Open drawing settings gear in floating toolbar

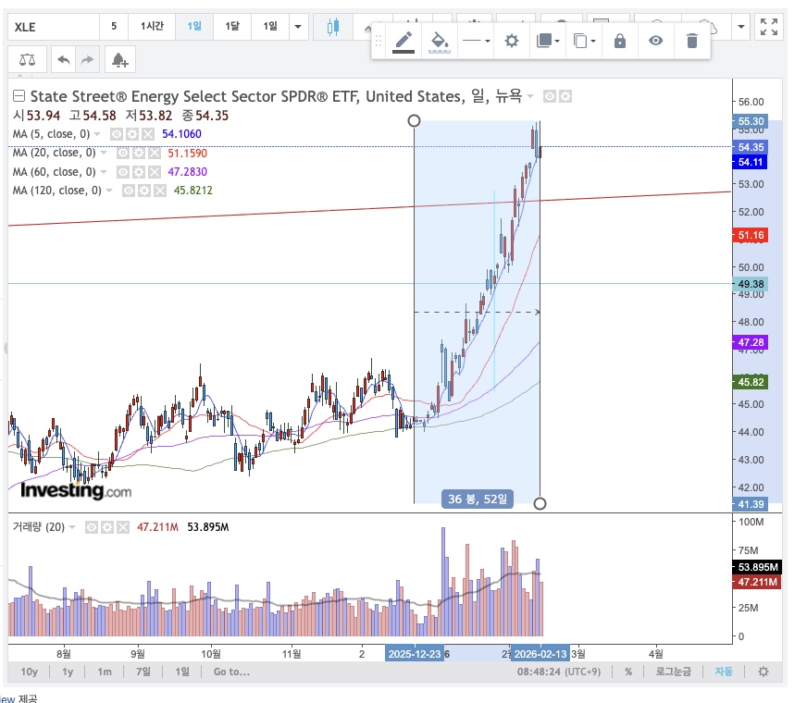pyautogui.click(x=511, y=41)
